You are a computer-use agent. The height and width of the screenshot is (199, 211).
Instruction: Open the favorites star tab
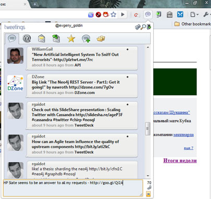click(71, 38)
